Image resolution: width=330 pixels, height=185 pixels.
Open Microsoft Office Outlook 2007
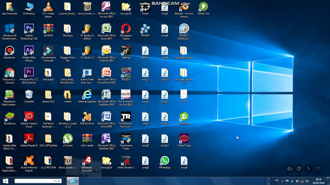106,54
